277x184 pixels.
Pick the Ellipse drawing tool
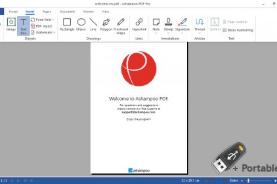point(81,25)
